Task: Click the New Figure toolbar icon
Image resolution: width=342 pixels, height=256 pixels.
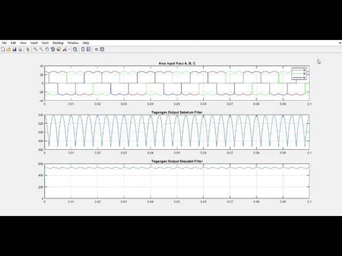Action: [3, 49]
